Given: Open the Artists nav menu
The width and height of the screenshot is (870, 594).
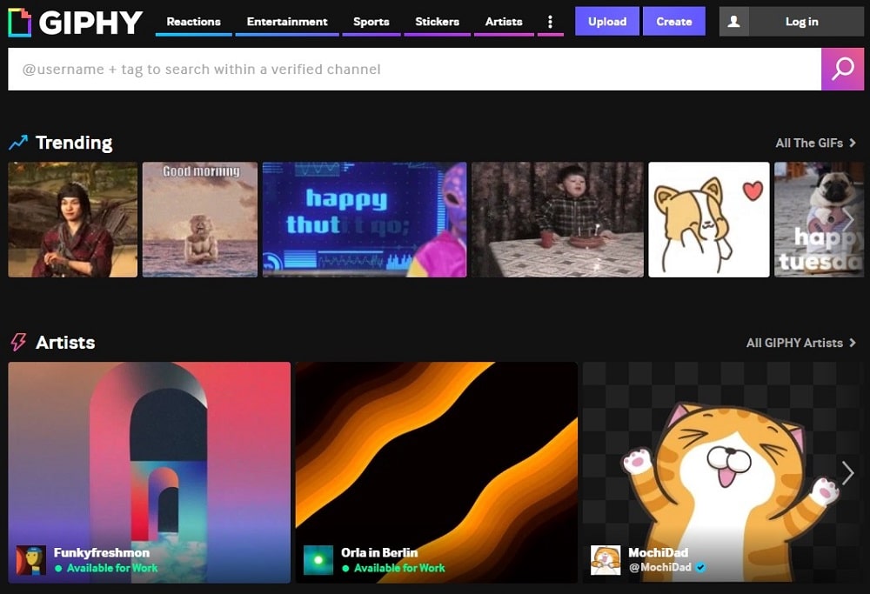Looking at the screenshot, I should point(504,22).
